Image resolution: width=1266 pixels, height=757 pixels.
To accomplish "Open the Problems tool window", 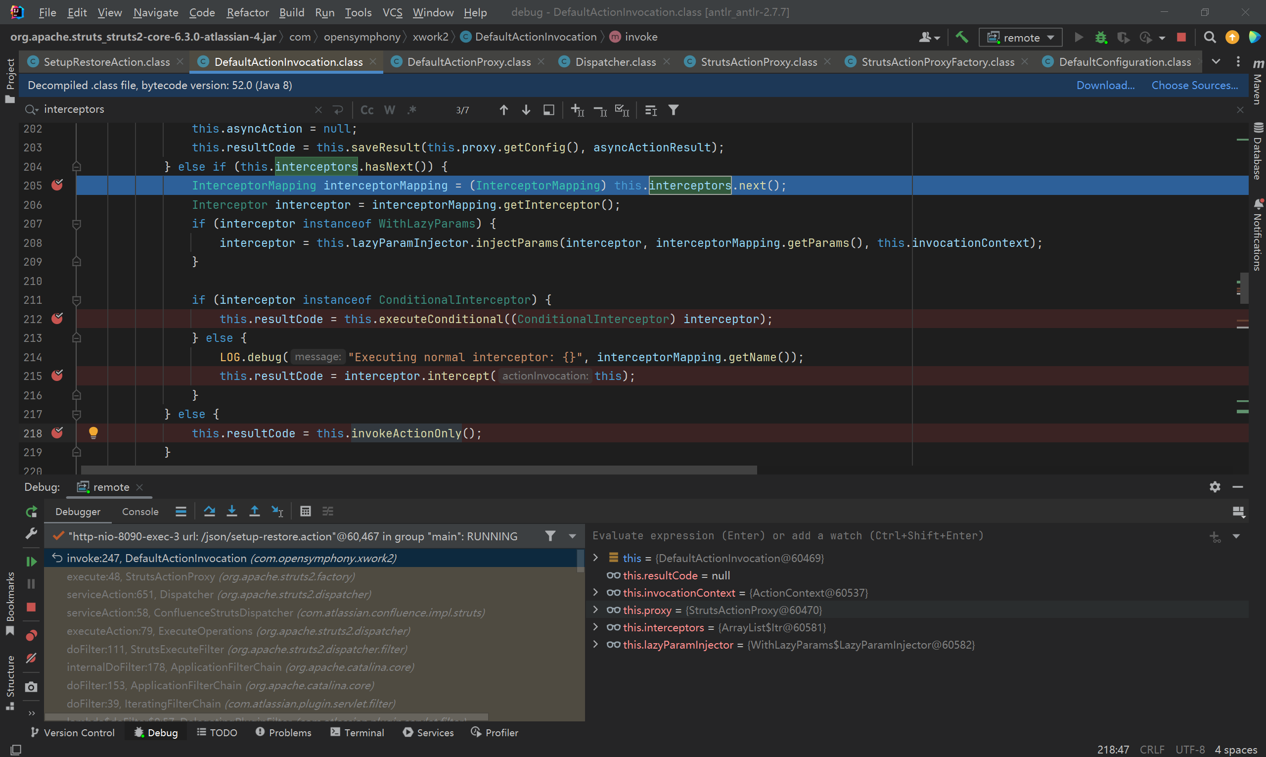I will [x=283, y=733].
